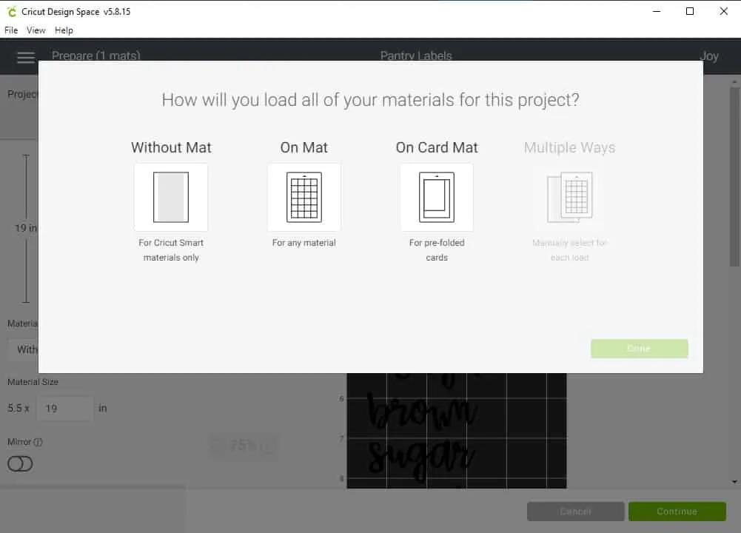Image resolution: width=741 pixels, height=533 pixels.
Task: Click the Done button in dialog
Action: 639,348
